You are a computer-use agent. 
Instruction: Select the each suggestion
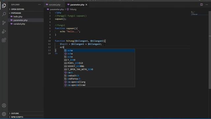99,72
